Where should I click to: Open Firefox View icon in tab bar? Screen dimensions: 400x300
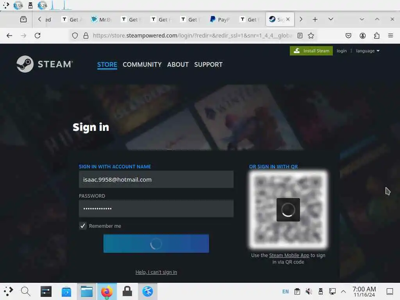(x=23, y=20)
